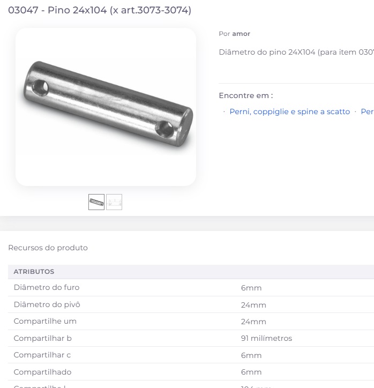
Task: Open 'Perni, coppiglie e spine a scatto' category
Action: click(x=290, y=111)
